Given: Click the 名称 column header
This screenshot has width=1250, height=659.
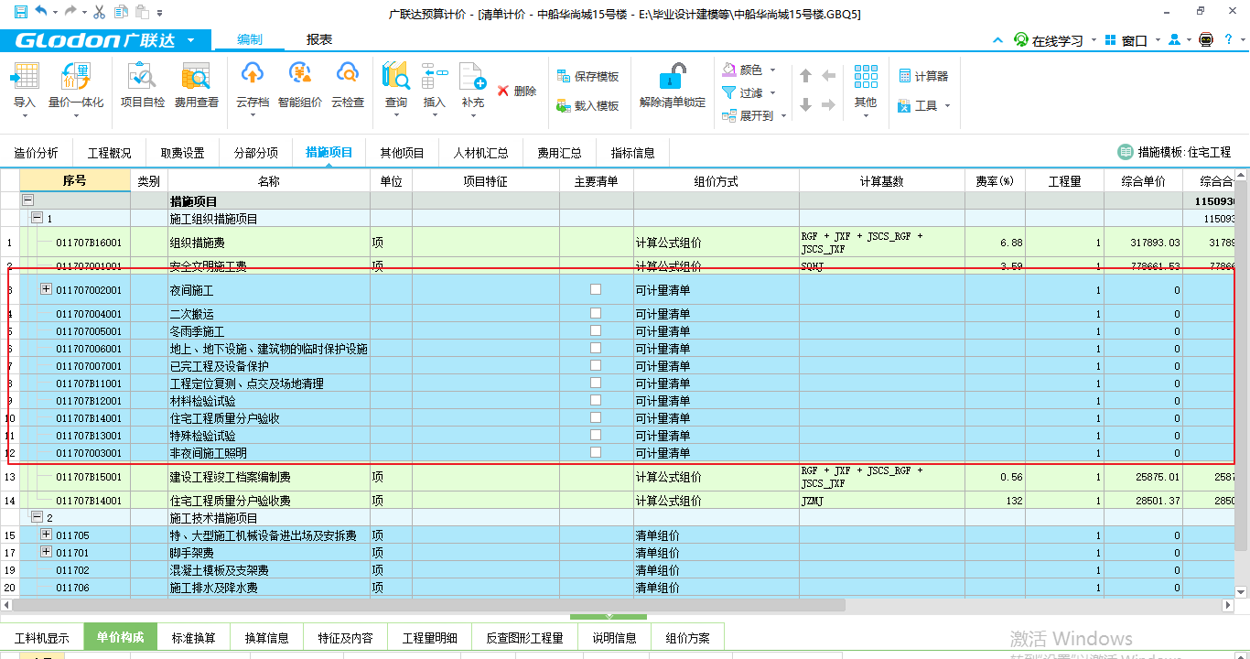Looking at the screenshot, I should [x=268, y=181].
